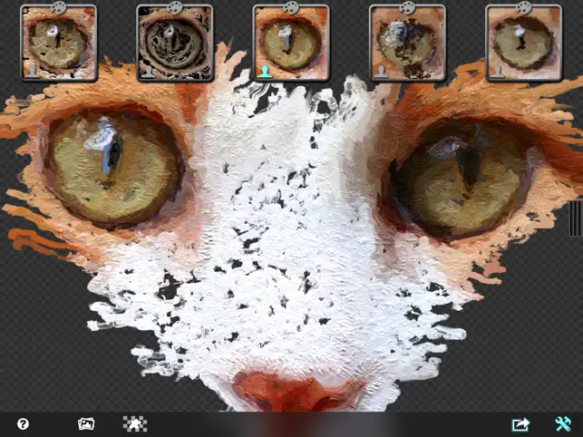This screenshot has height=437, width=583.
Task: Tap the share export arrow icon
Action: [x=520, y=424]
